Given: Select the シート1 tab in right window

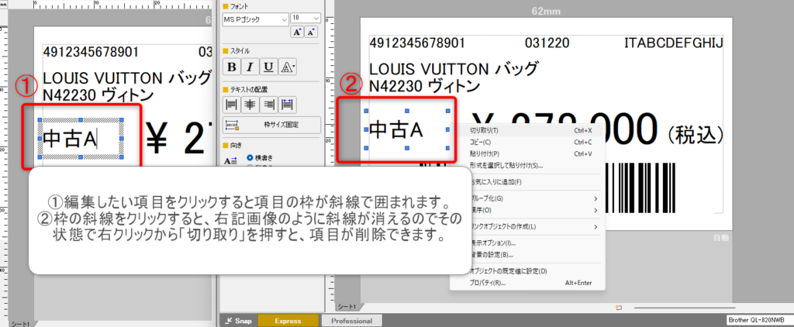Looking at the screenshot, I should tap(347, 308).
